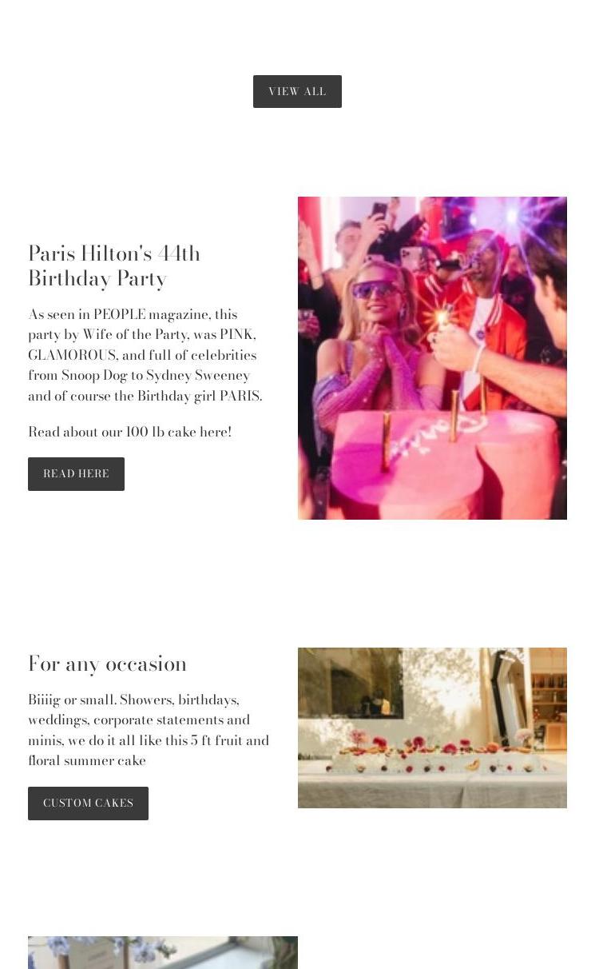
Task: Click the Biiiig or small paragraph opening
Action: (72, 700)
